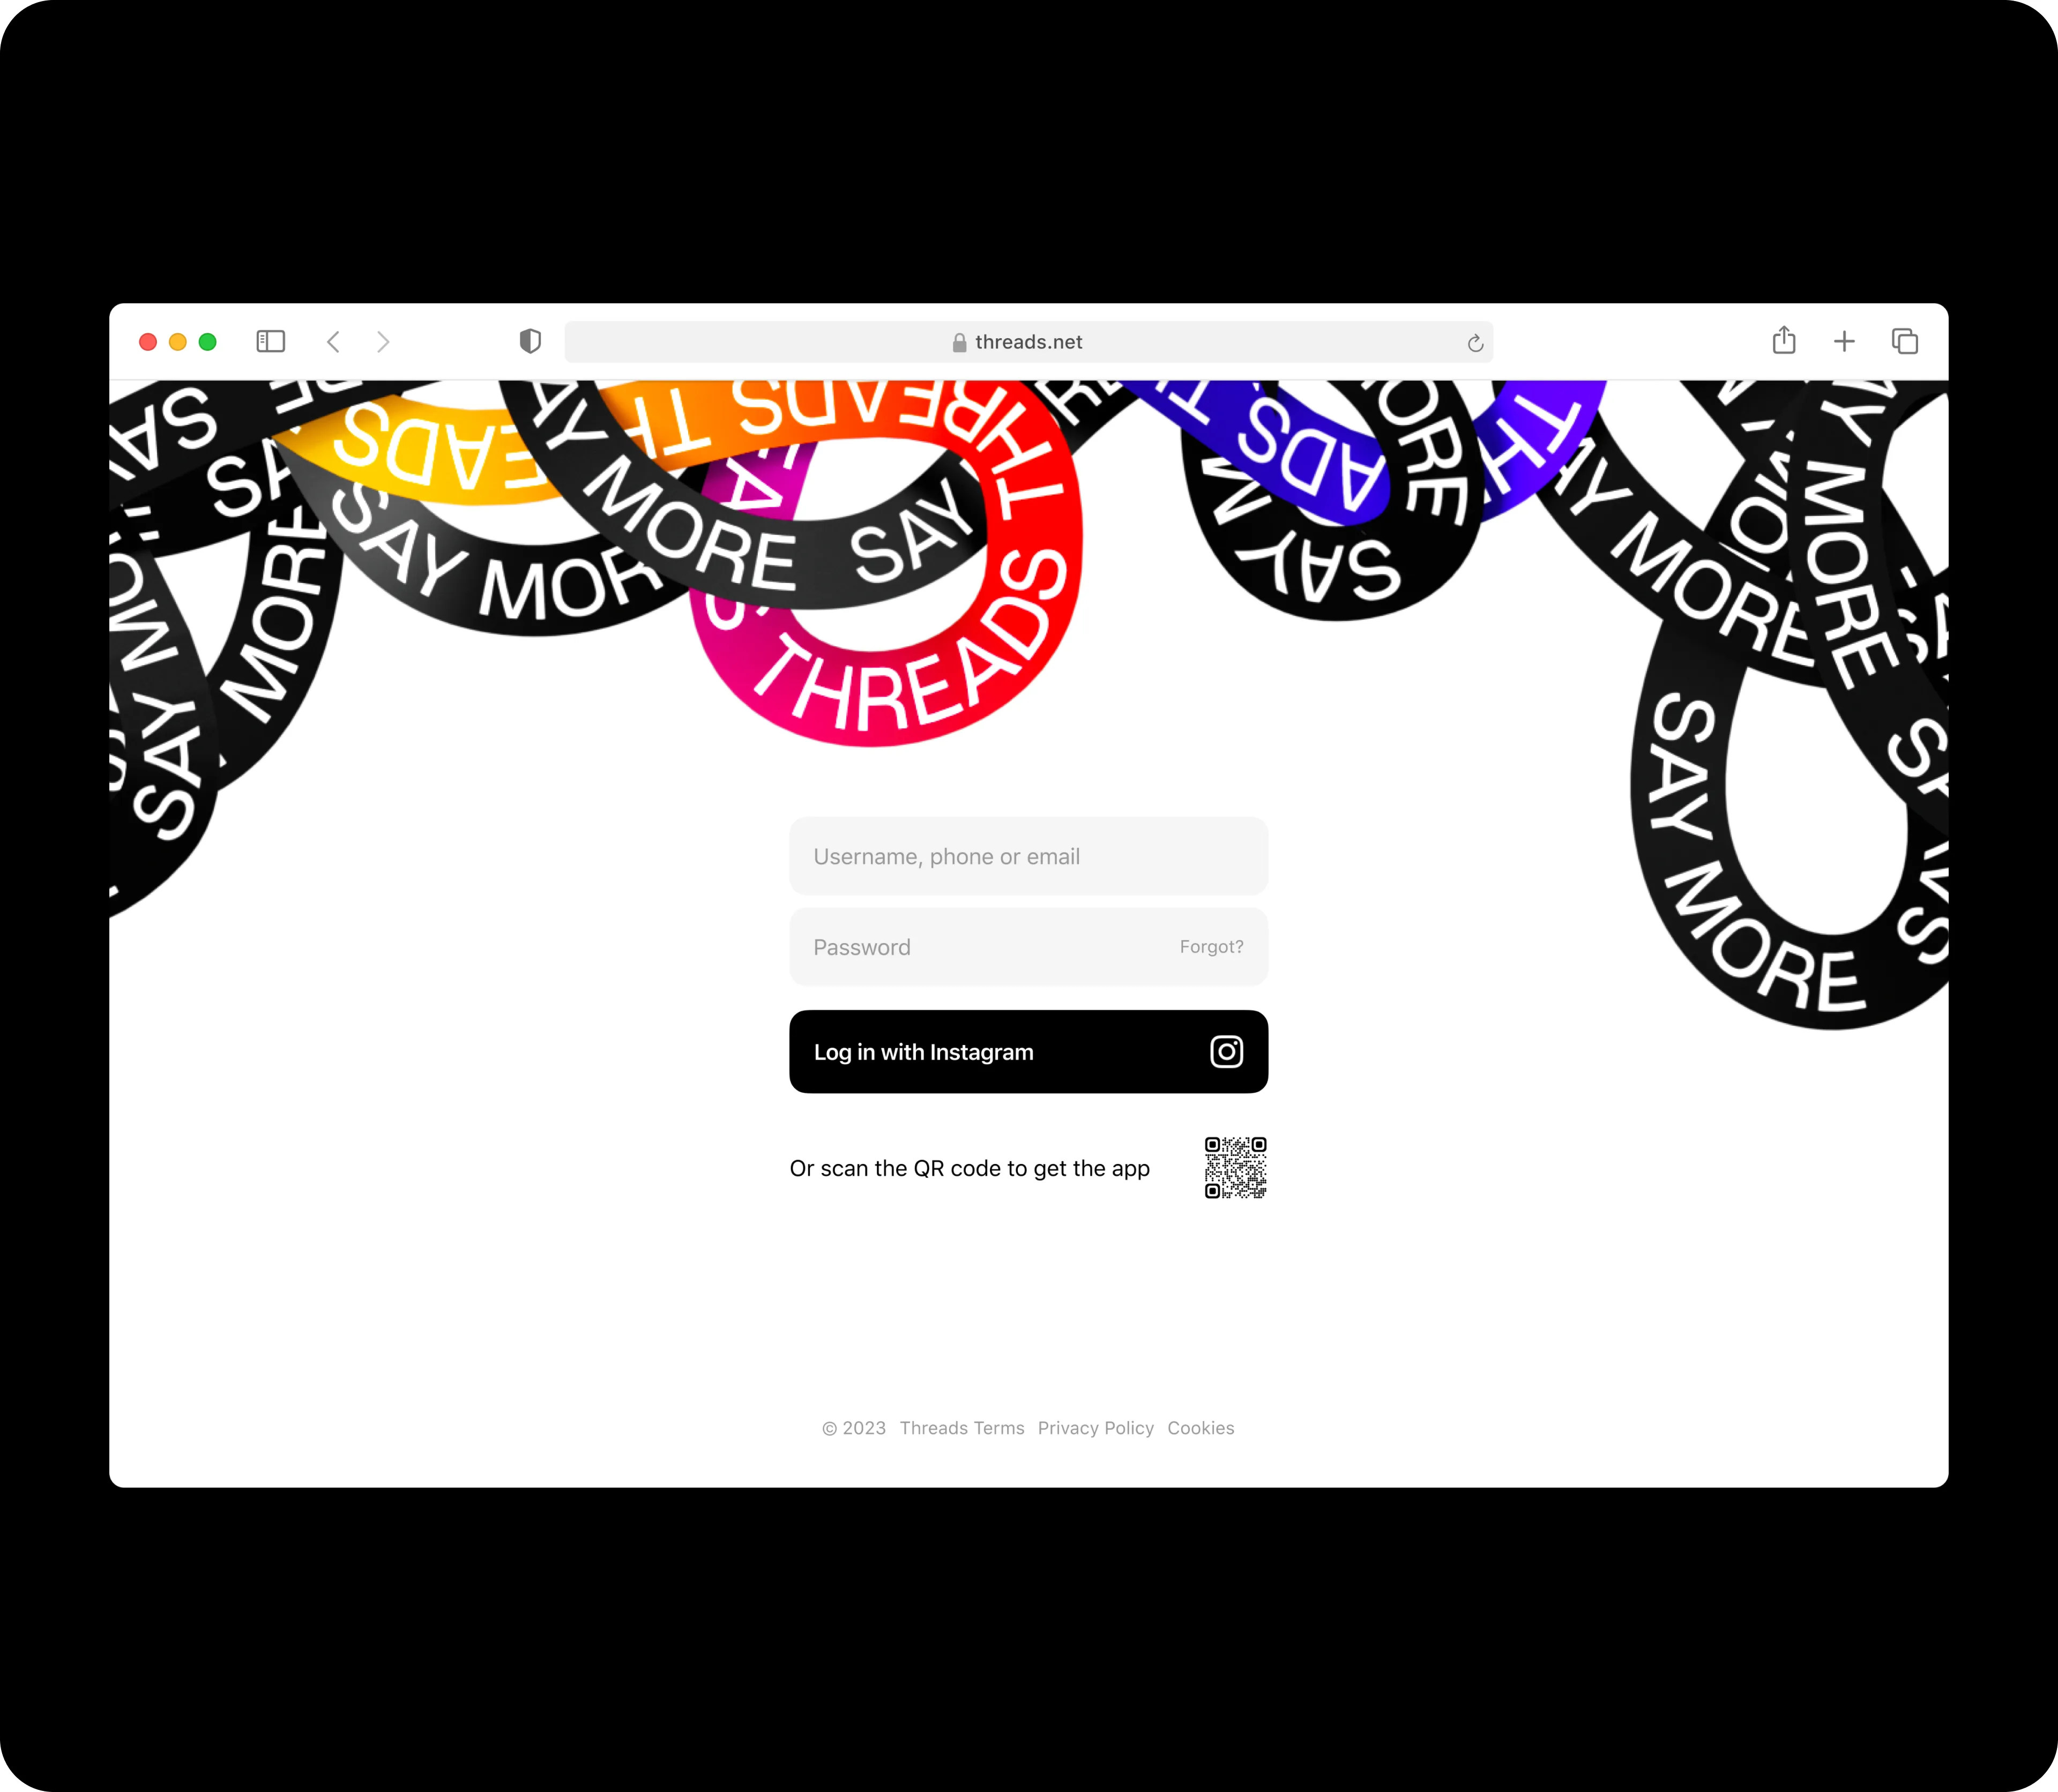Click the tab duplication icon
Image resolution: width=2058 pixels, height=1792 pixels.
coord(1906,340)
